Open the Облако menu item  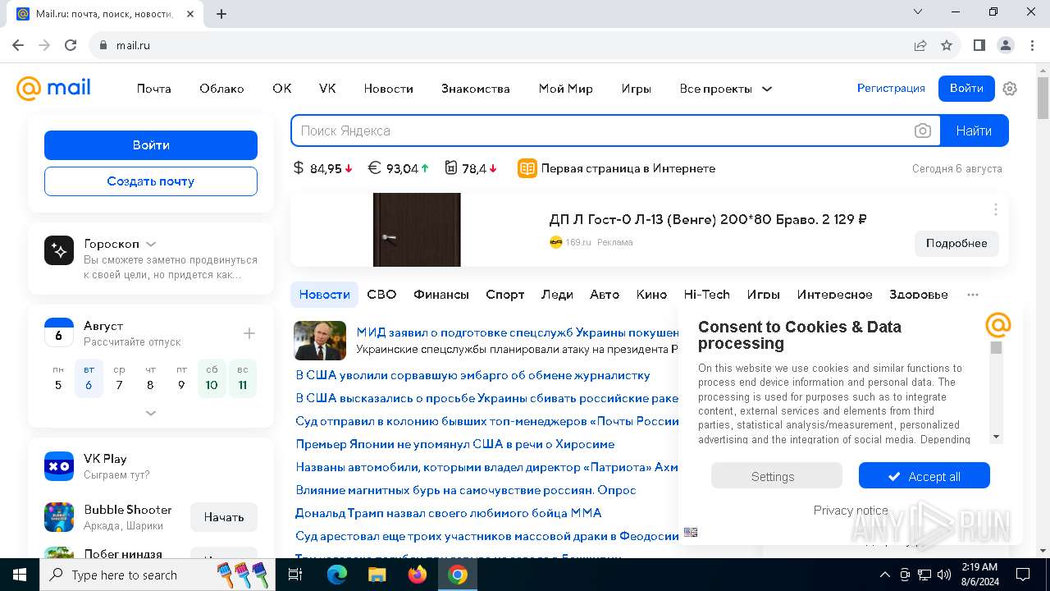click(221, 89)
